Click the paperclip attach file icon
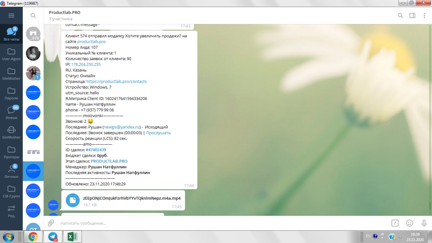This screenshot has height=243, width=432. [51, 223]
